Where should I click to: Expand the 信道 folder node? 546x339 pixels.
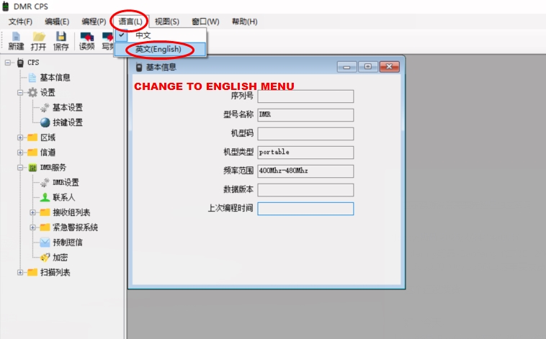[20, 153]
